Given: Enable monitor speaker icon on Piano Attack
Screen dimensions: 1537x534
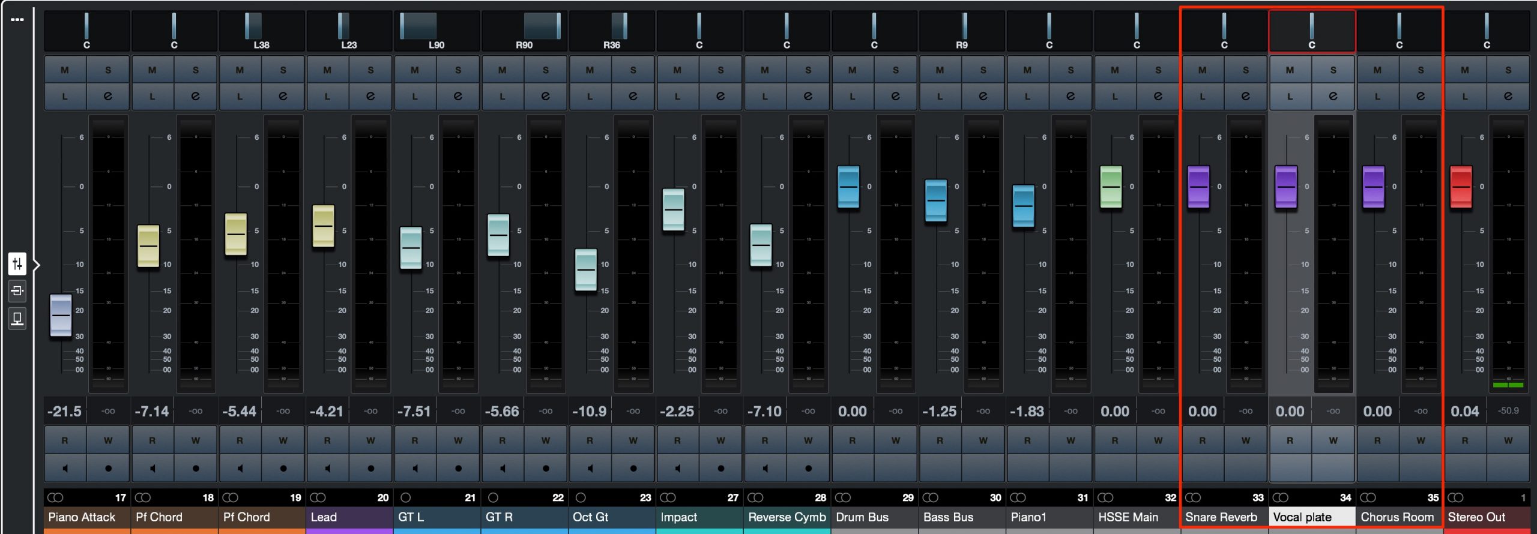Looking at the screenshot, I should point(65,468).
